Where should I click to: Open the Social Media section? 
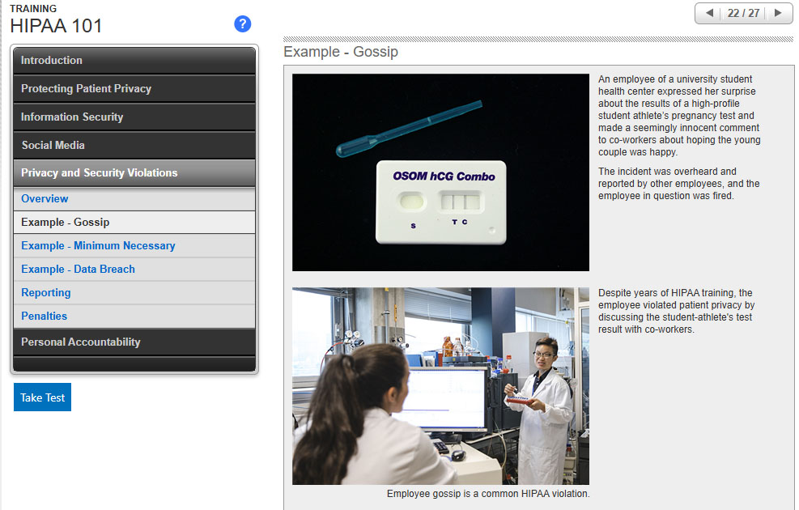click(x=134, y=146)
